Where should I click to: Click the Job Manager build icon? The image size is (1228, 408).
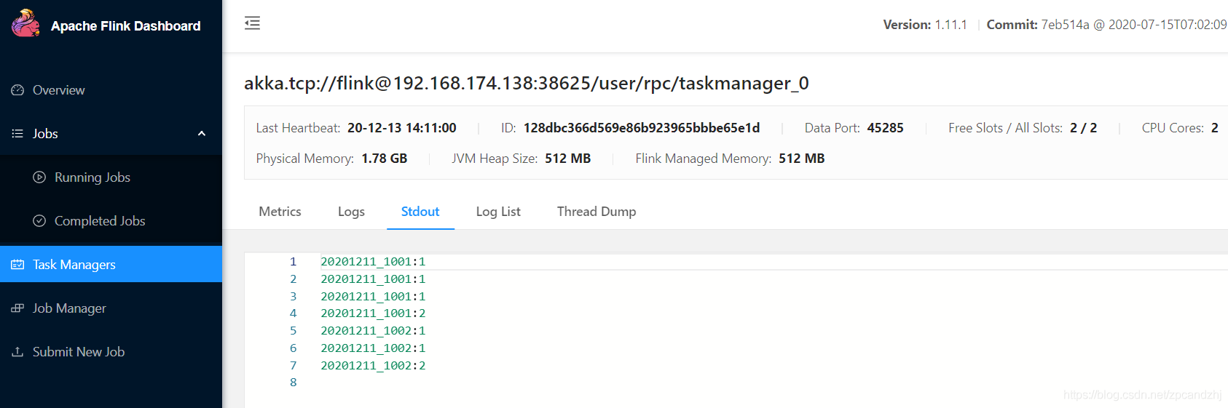pyautogui.click(x=17, y=308)
